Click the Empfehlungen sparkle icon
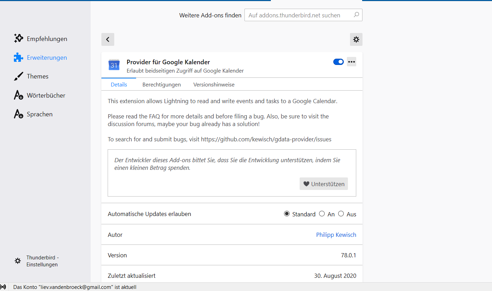492x291 pixels. [18, 39]
